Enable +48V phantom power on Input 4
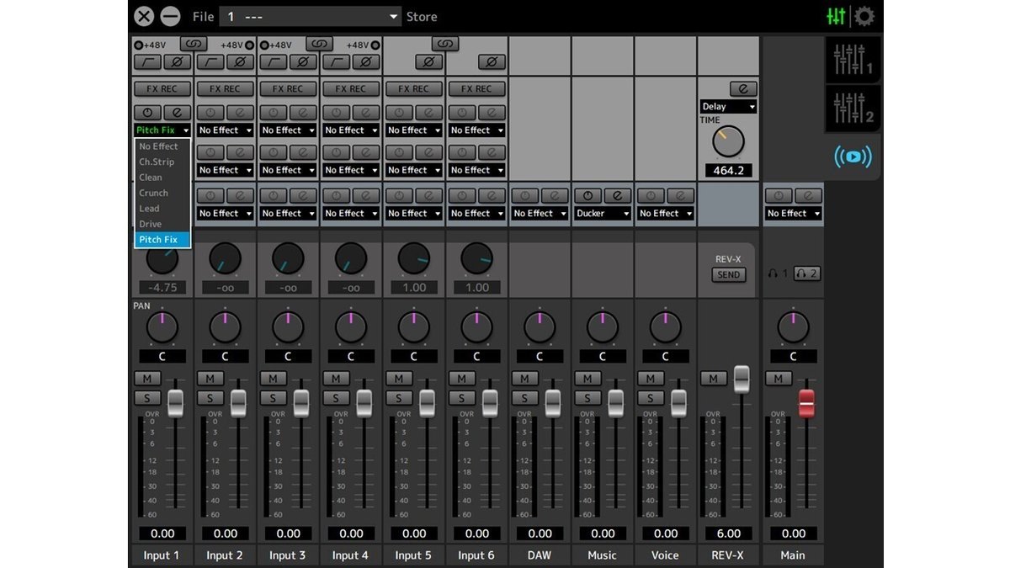The height and width of the screenshot is (568, 1010). (375, 45)
